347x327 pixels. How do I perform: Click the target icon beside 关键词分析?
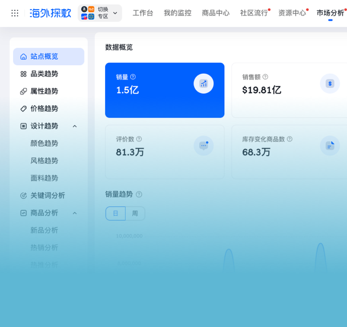[x=23, y=196]
